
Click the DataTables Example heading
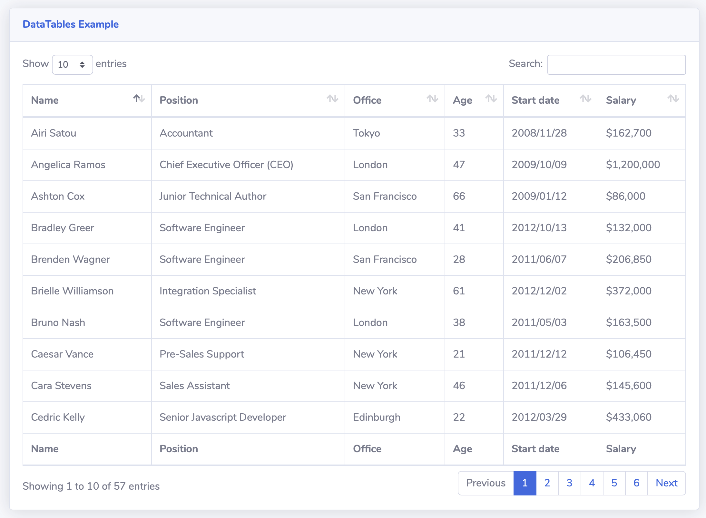pyautogui.click(x=71, y=24)
